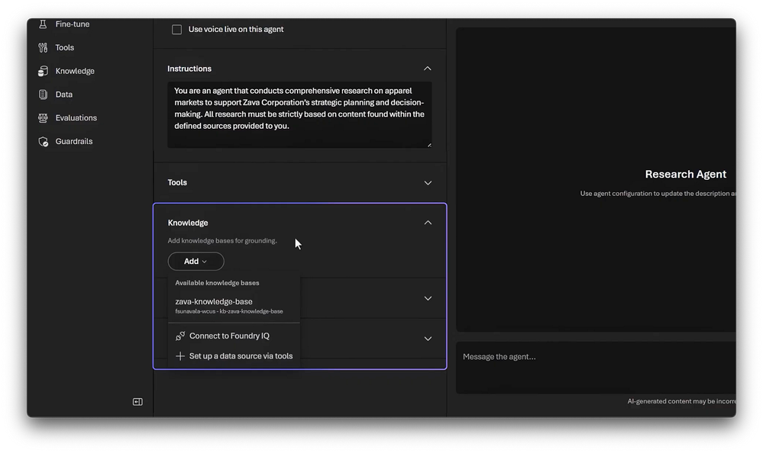This screenshot has width=763, height=453.
Task: Go to the Evaluations page
Action: (x=76, y=118)
